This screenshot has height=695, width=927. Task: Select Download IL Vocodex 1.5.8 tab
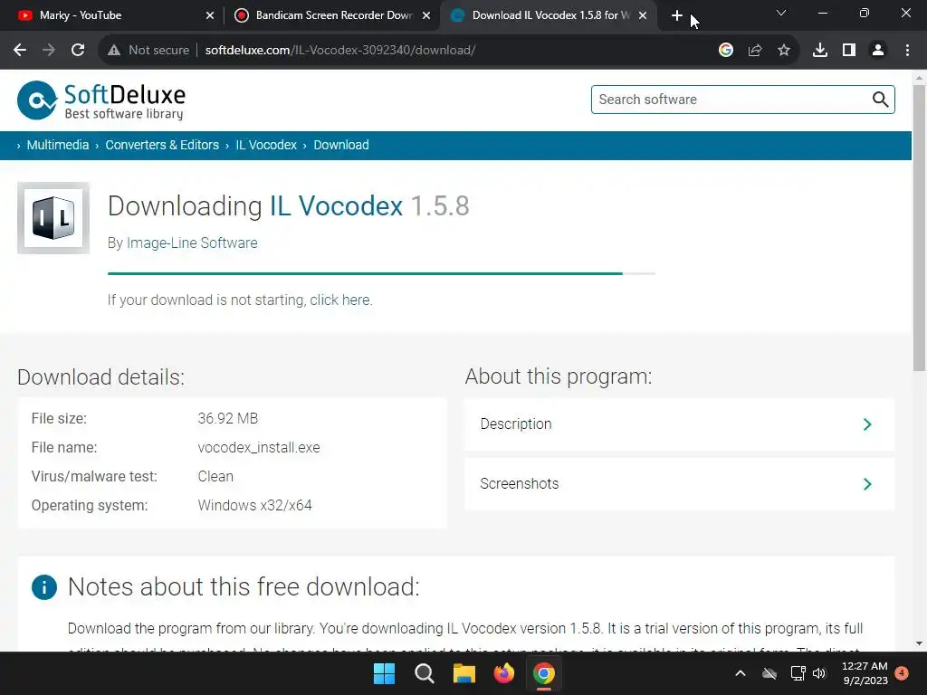(549, 15)
